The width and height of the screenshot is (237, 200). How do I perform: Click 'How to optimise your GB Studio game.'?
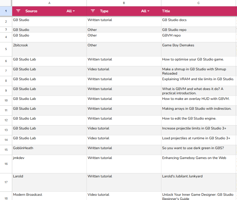click(x=199, y=61)
